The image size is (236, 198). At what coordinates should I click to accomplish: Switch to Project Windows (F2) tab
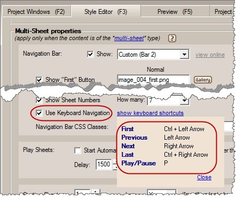[36, 12]
